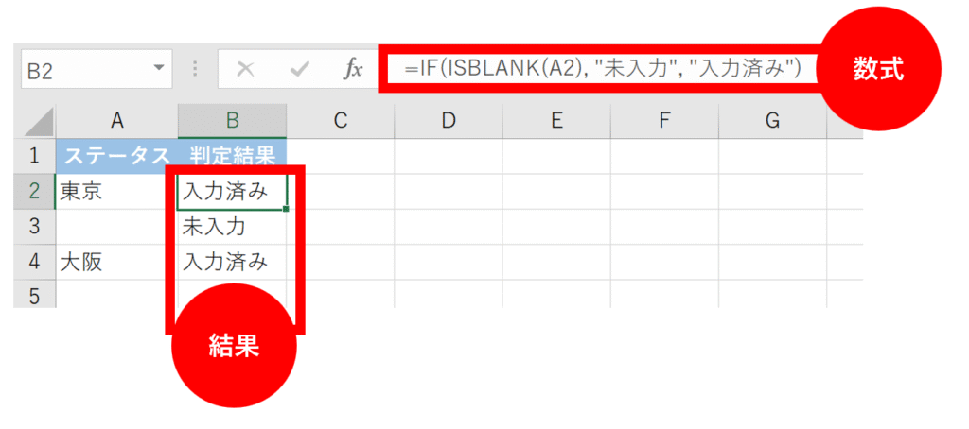
Task: Select column D header
Action: tap(449, 120)
